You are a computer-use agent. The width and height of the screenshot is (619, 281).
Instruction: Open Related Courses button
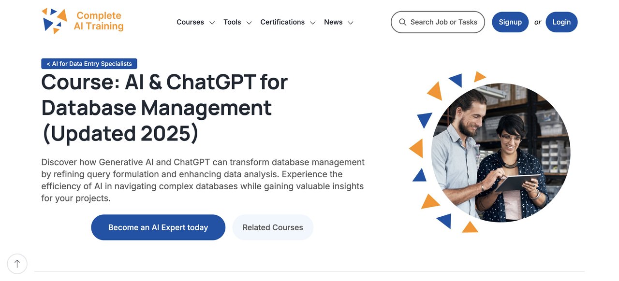tap(273, 227)
